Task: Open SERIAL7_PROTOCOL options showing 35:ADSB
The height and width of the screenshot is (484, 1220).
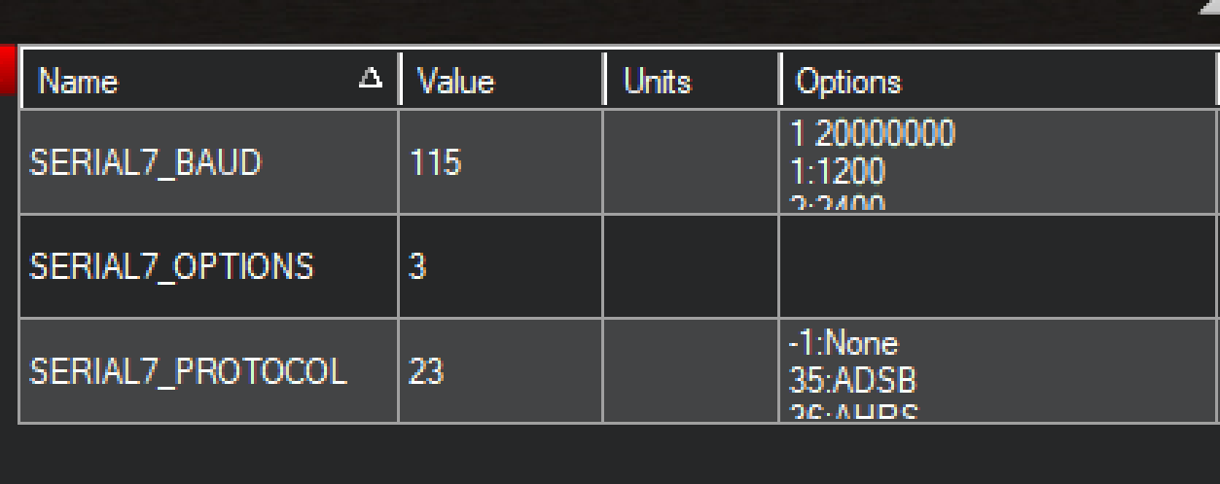Action: click(x=999, y=370)
